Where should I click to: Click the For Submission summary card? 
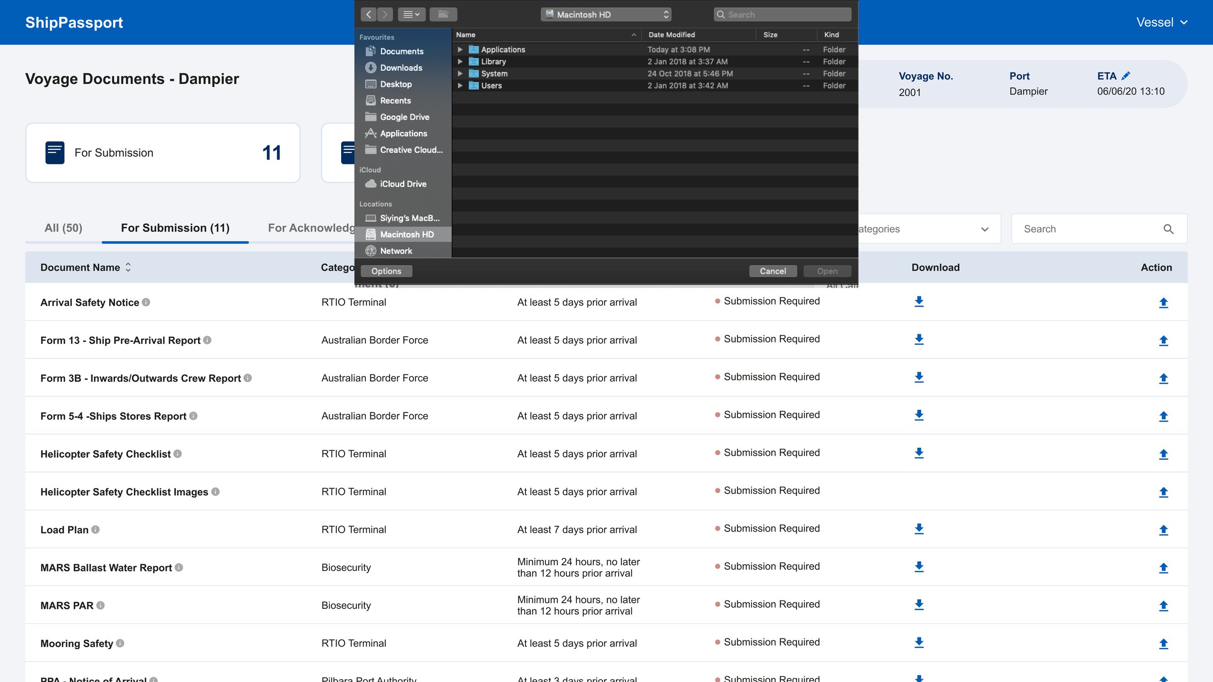163,153
